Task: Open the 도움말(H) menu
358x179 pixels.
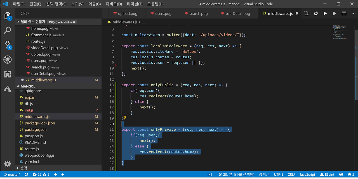Action: point(155,4)
